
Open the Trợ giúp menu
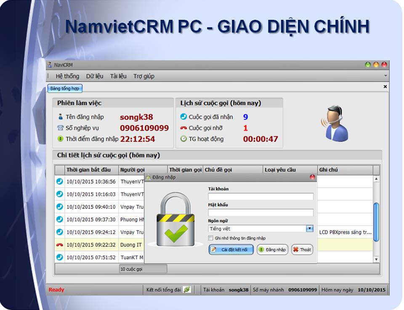[144, 76]
